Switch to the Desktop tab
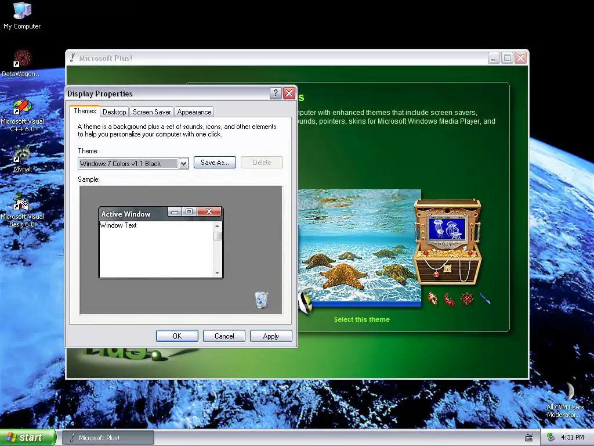Image resolution: width=594 pixels, height=446 pixels. tap(114, 112)
